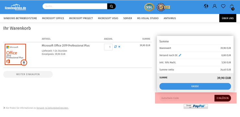Click the SSL seal badge
240x117 pixels.
coord(149,7)
